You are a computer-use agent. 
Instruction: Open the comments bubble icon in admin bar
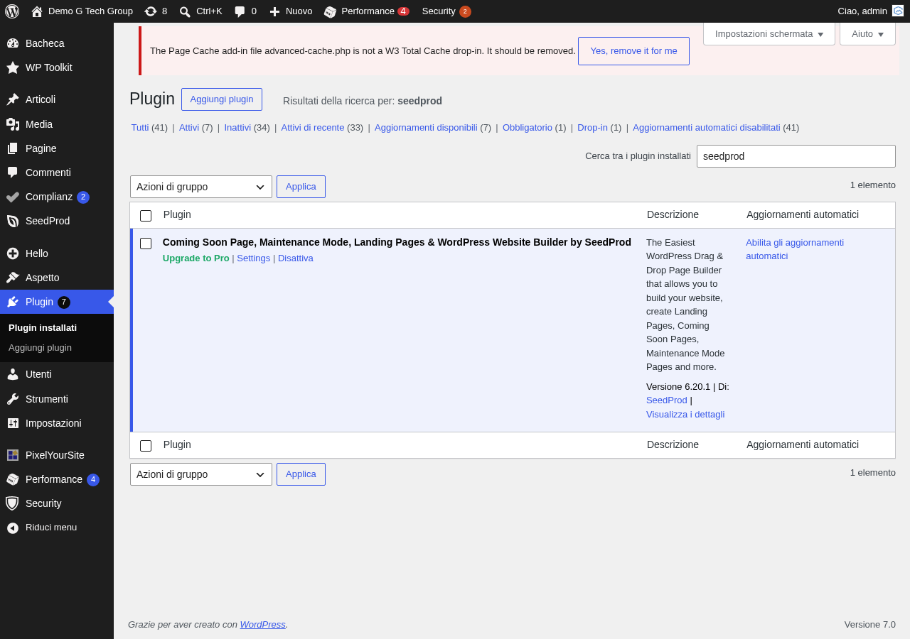pyautogui.click(x=240, y=11)
